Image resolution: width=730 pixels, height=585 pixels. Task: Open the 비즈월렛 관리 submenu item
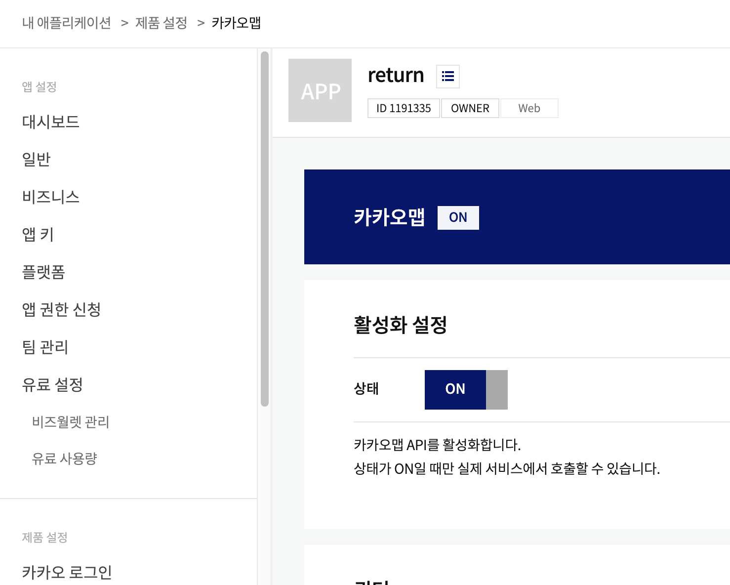pyautogui.click(x=71, y=422)
